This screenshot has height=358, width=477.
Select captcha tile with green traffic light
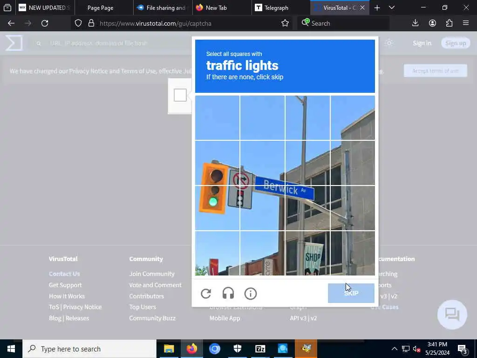(x=217, y=208)
